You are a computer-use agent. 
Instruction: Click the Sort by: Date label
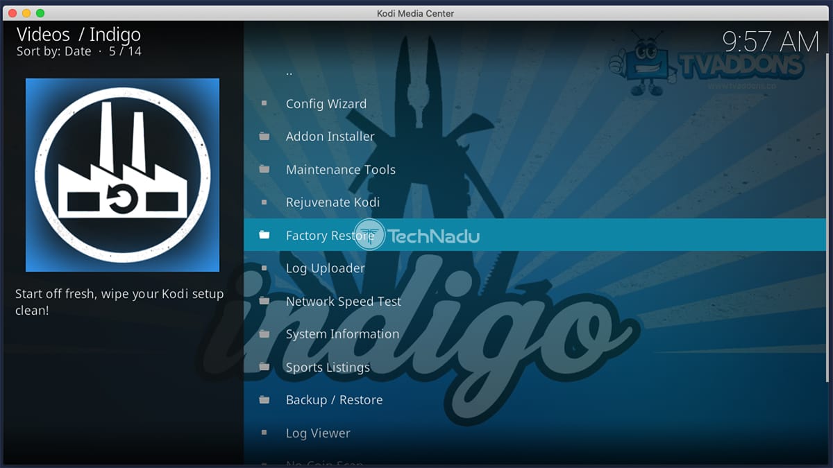point(54,51)
